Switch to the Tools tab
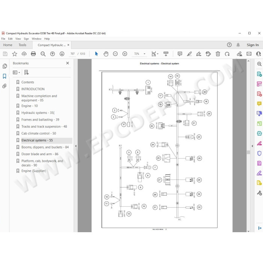The image size is (263, 263). tap(23, 45)
